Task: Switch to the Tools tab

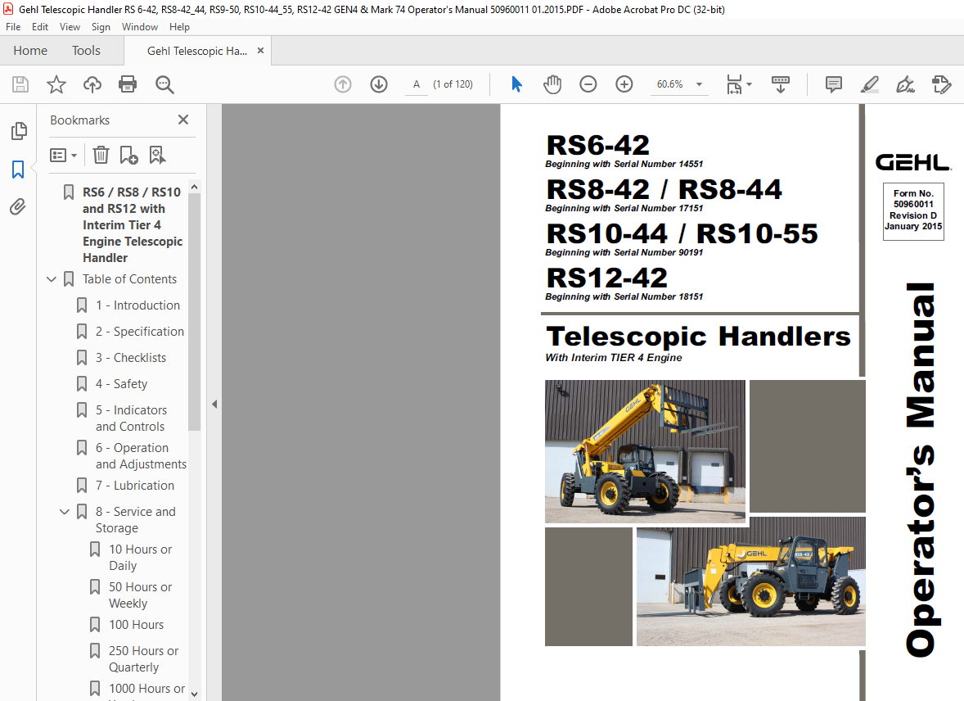Action: [x=86, y=51]
